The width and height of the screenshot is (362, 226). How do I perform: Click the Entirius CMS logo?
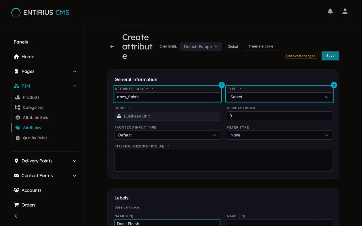[40, 12]
